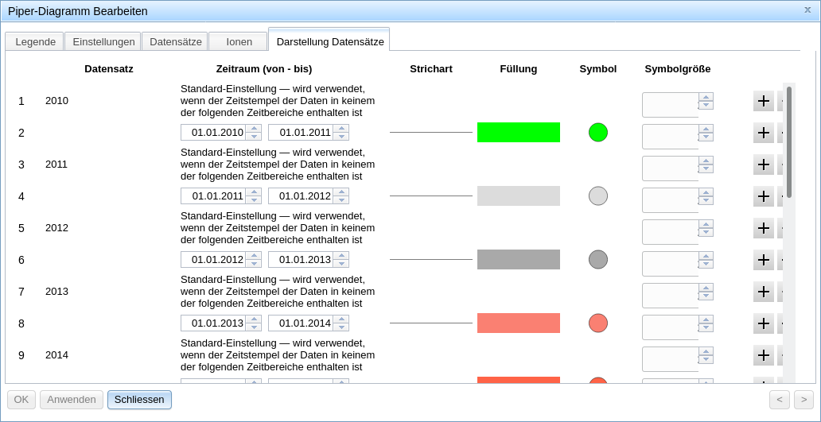Viewport: 821px width, 422px height.
Task: Click the light gray circle symbol in row 4
Action: click(x=598, y=196)
